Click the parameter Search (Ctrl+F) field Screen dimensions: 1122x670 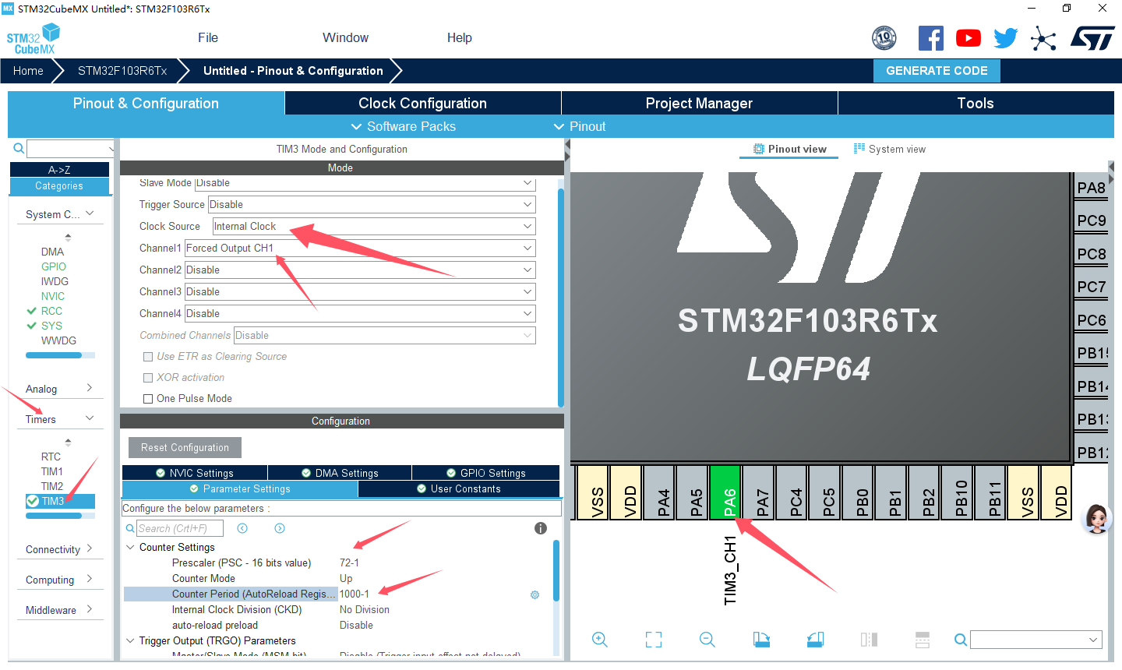pos(180,528)
